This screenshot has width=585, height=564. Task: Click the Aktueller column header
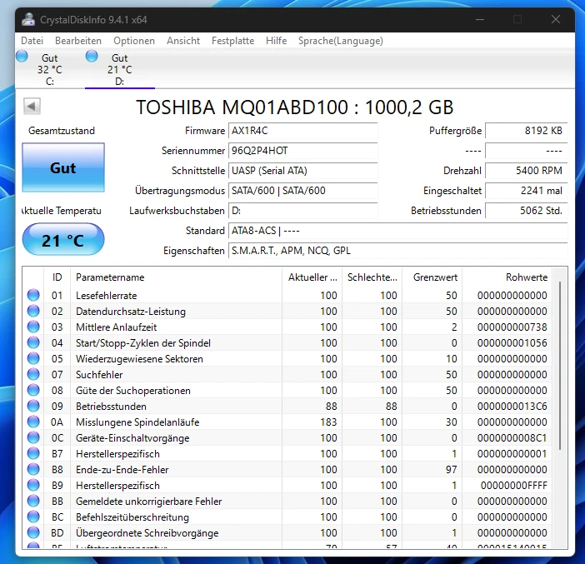point(312,277)
